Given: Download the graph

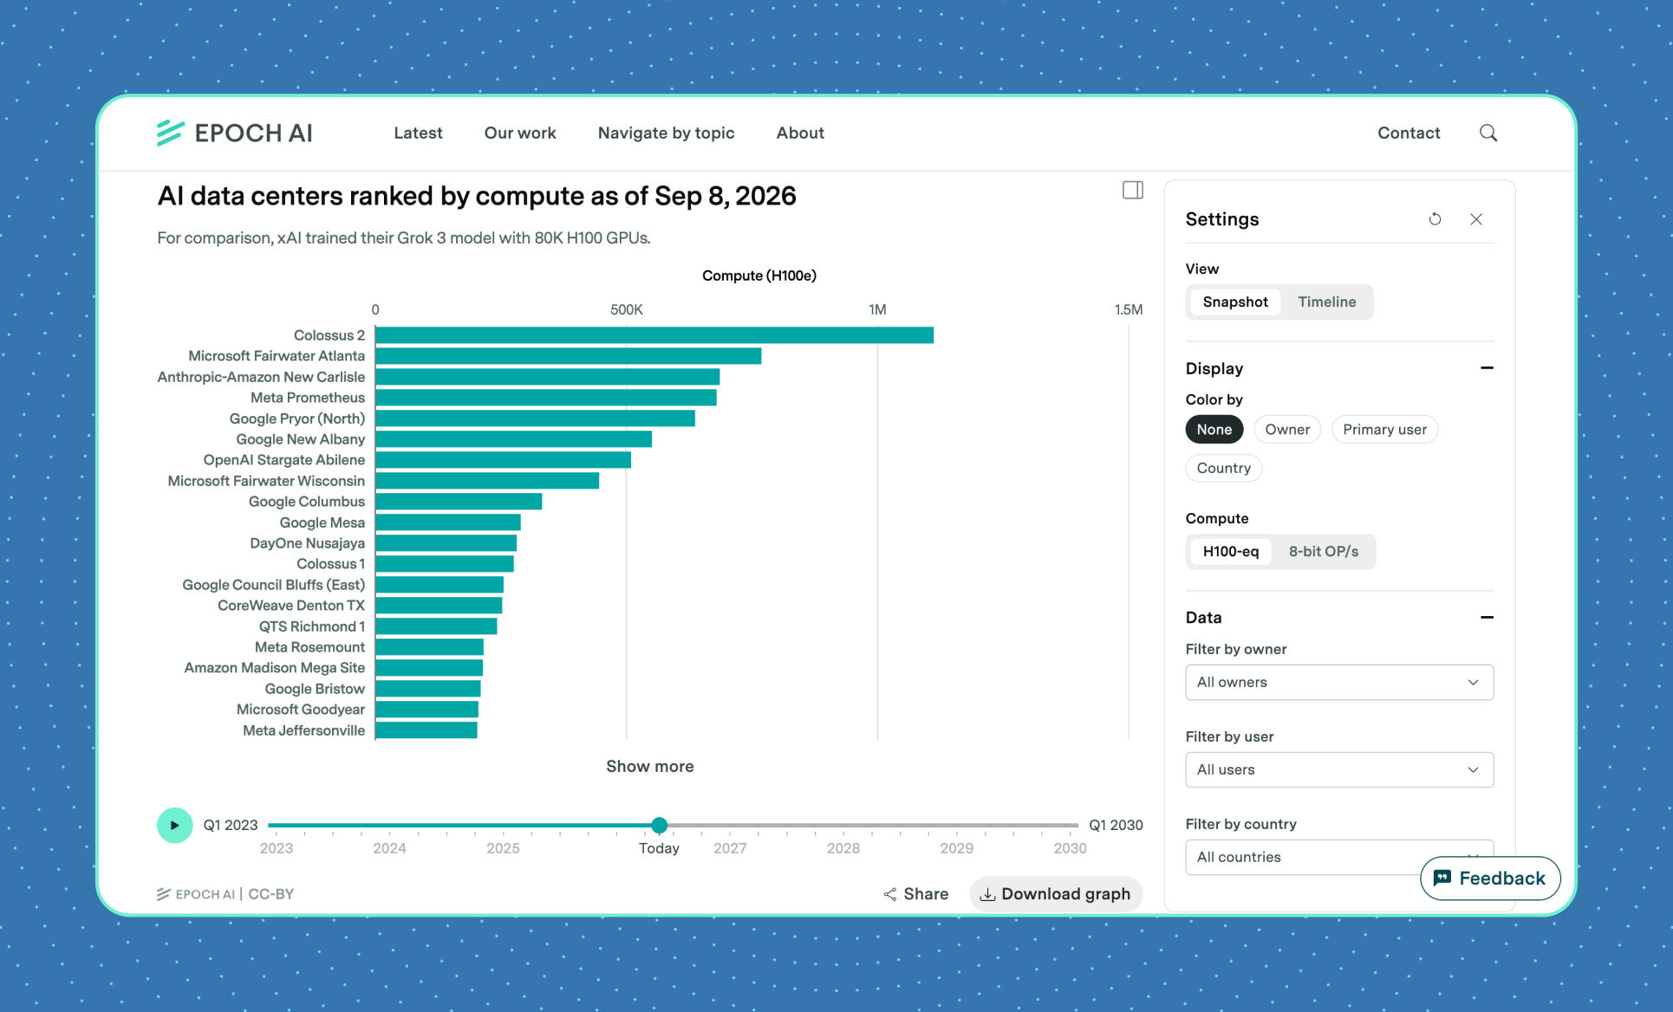Looking at the screenshot, I should coord(1055,894).
